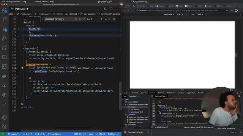Reload the page in the browser

coord(133,11)
